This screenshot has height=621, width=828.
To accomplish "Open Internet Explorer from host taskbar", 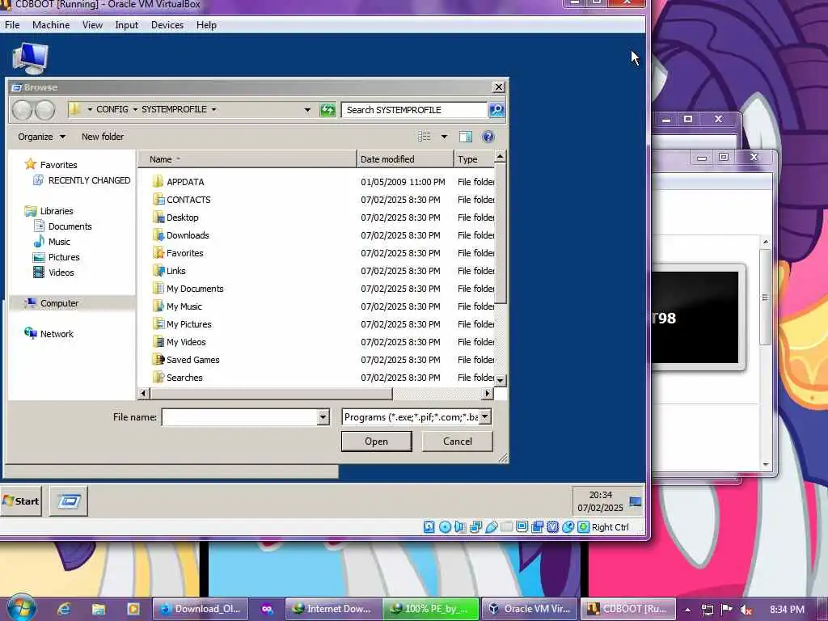I will tap(64, 609).
